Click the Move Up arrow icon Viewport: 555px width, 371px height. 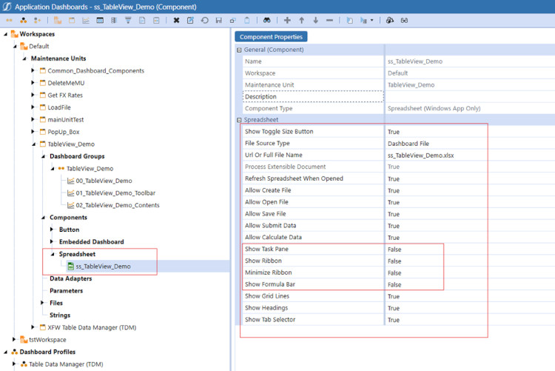pos(301,20)
